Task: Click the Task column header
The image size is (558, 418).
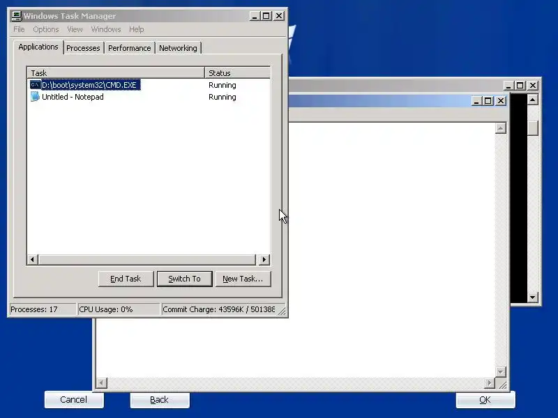Action: click(116, 73)
